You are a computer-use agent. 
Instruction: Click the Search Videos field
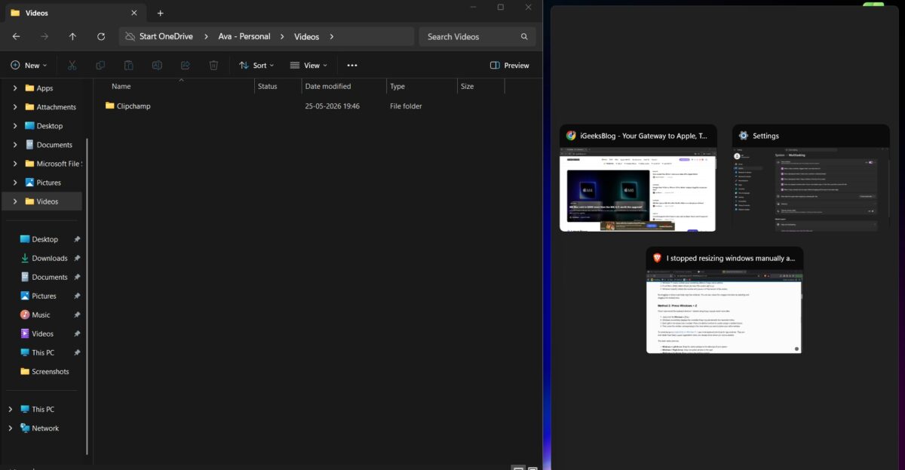[x=478, y=36]
